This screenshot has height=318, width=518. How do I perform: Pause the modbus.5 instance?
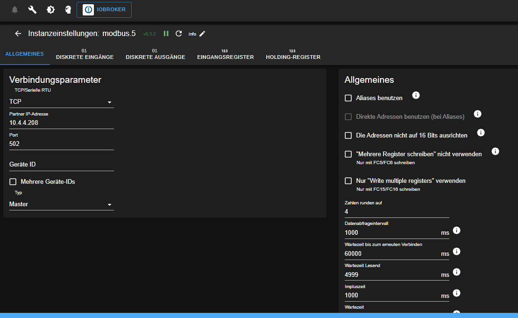166,34
